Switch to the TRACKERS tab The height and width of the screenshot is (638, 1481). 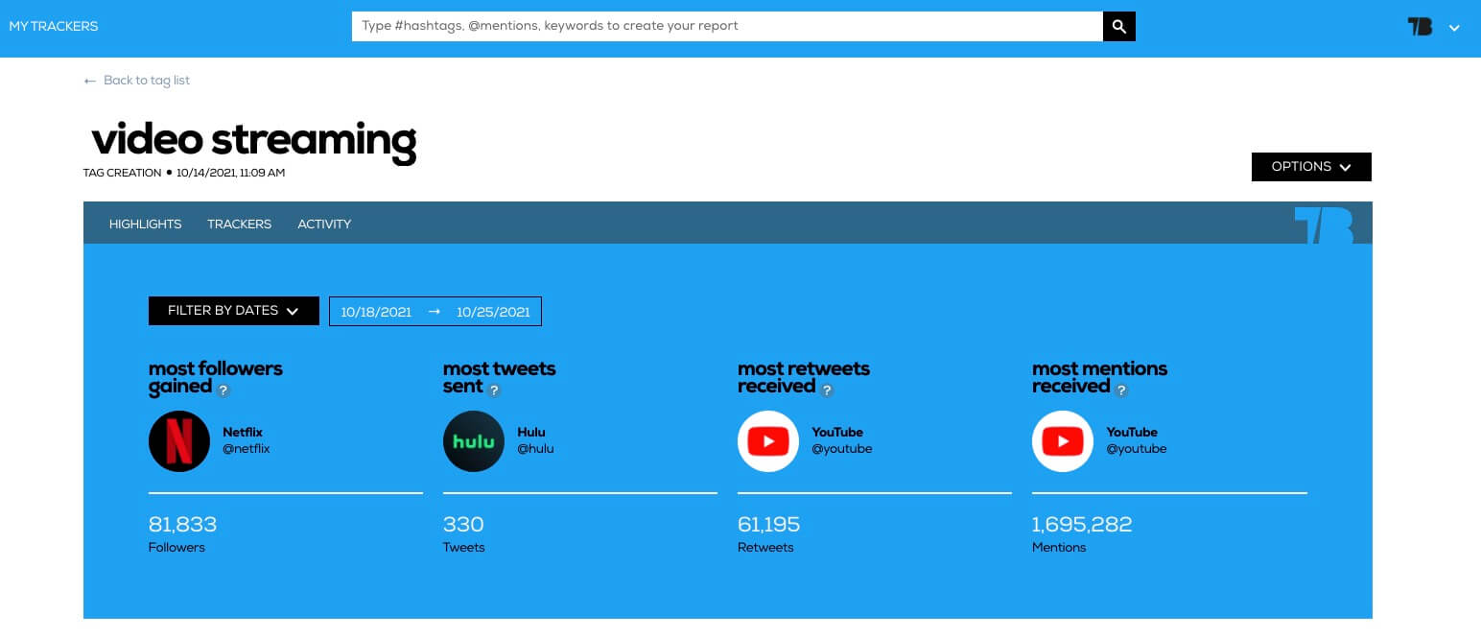coord(239,224)
